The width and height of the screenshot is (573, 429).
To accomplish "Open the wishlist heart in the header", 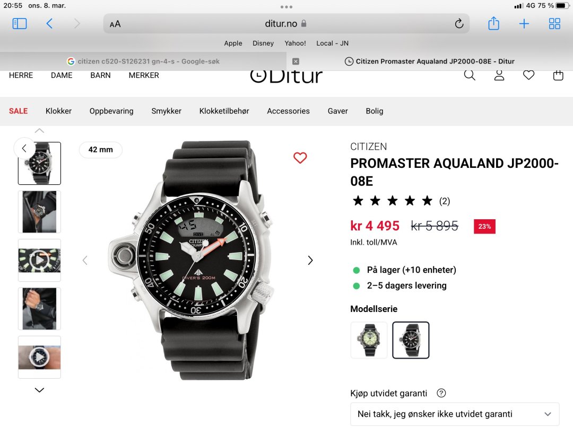I will 528,75.
